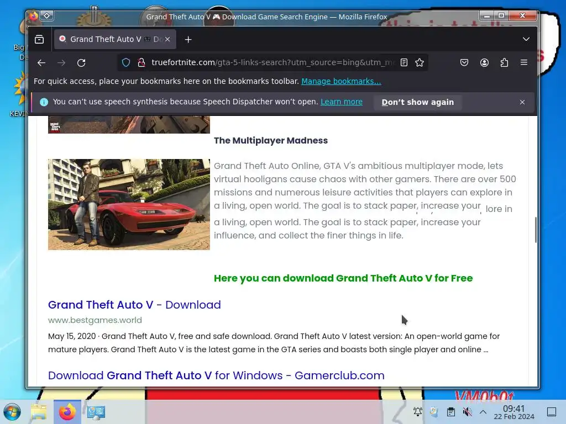Open file manager from the taskbar
Screen dimensions: 566x424
pos(39,412)
